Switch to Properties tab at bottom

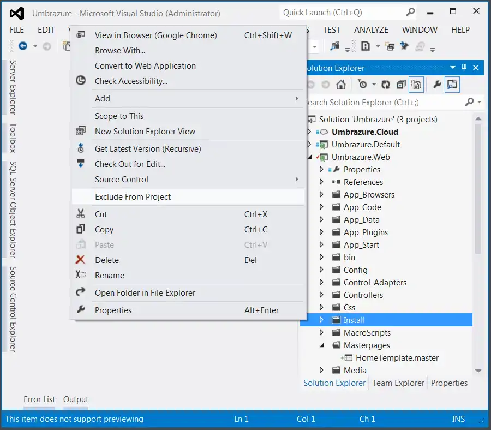click(449, 383)
